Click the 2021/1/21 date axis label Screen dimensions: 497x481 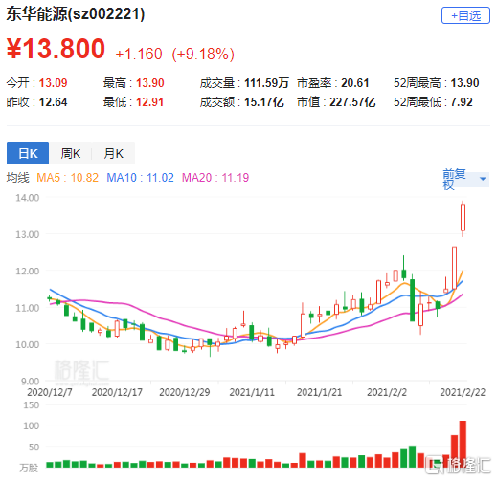[x=319, y=392]
